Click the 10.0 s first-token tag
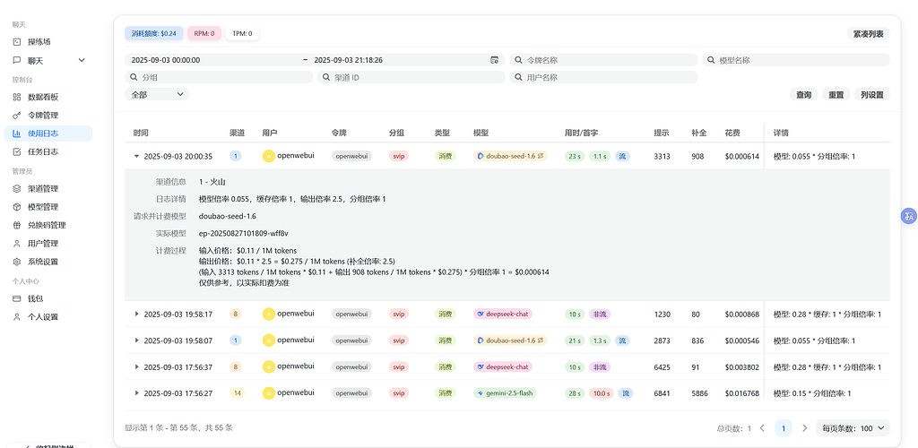The width and height of the screenshot is (918, 448). [600, 393]
